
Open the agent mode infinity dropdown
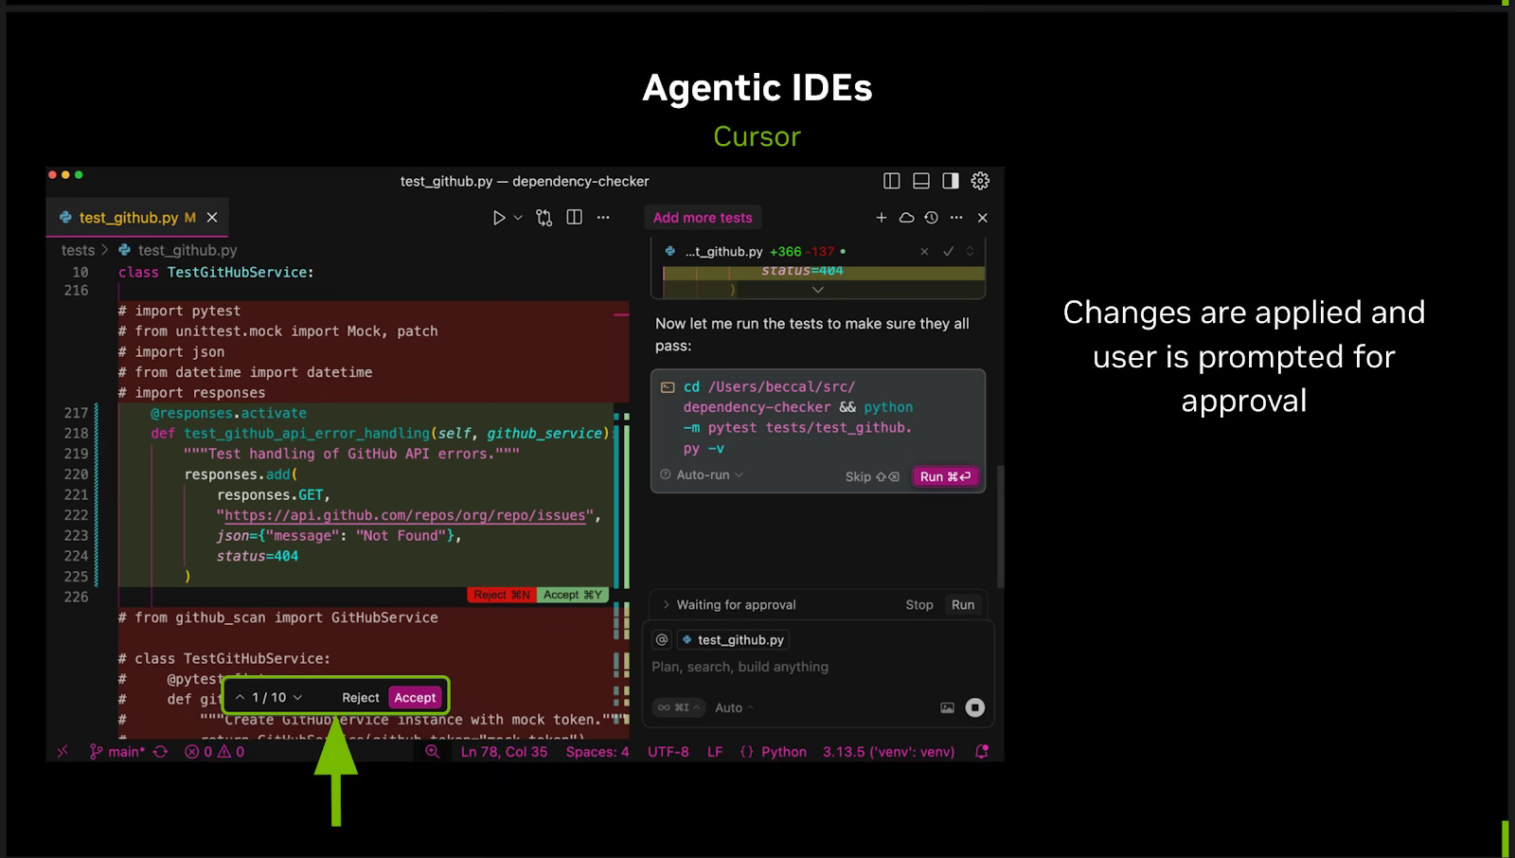tap(679, 707)
